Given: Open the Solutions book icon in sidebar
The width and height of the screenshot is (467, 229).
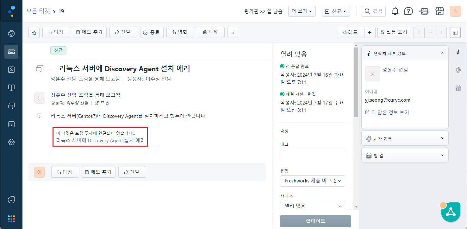Looking at the screenshot, I should [x=11, y=88].
